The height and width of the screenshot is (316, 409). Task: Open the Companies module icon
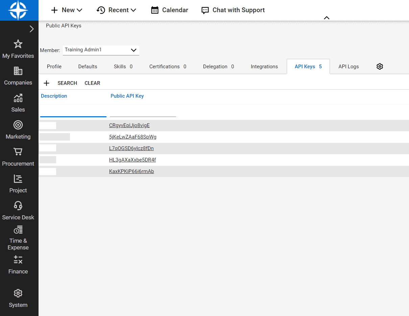point(18,71)
